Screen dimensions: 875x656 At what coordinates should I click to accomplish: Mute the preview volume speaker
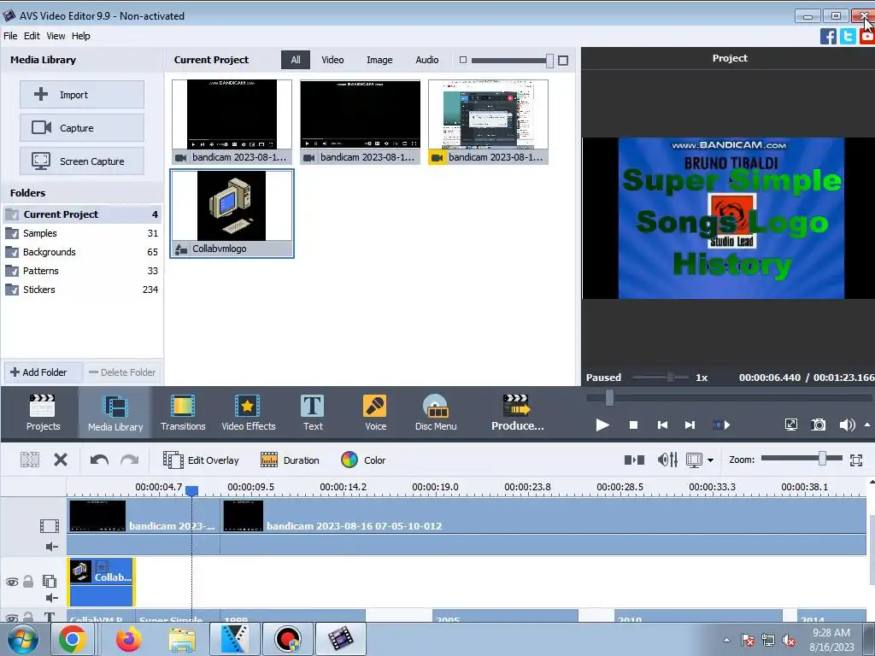click(847, 425)
